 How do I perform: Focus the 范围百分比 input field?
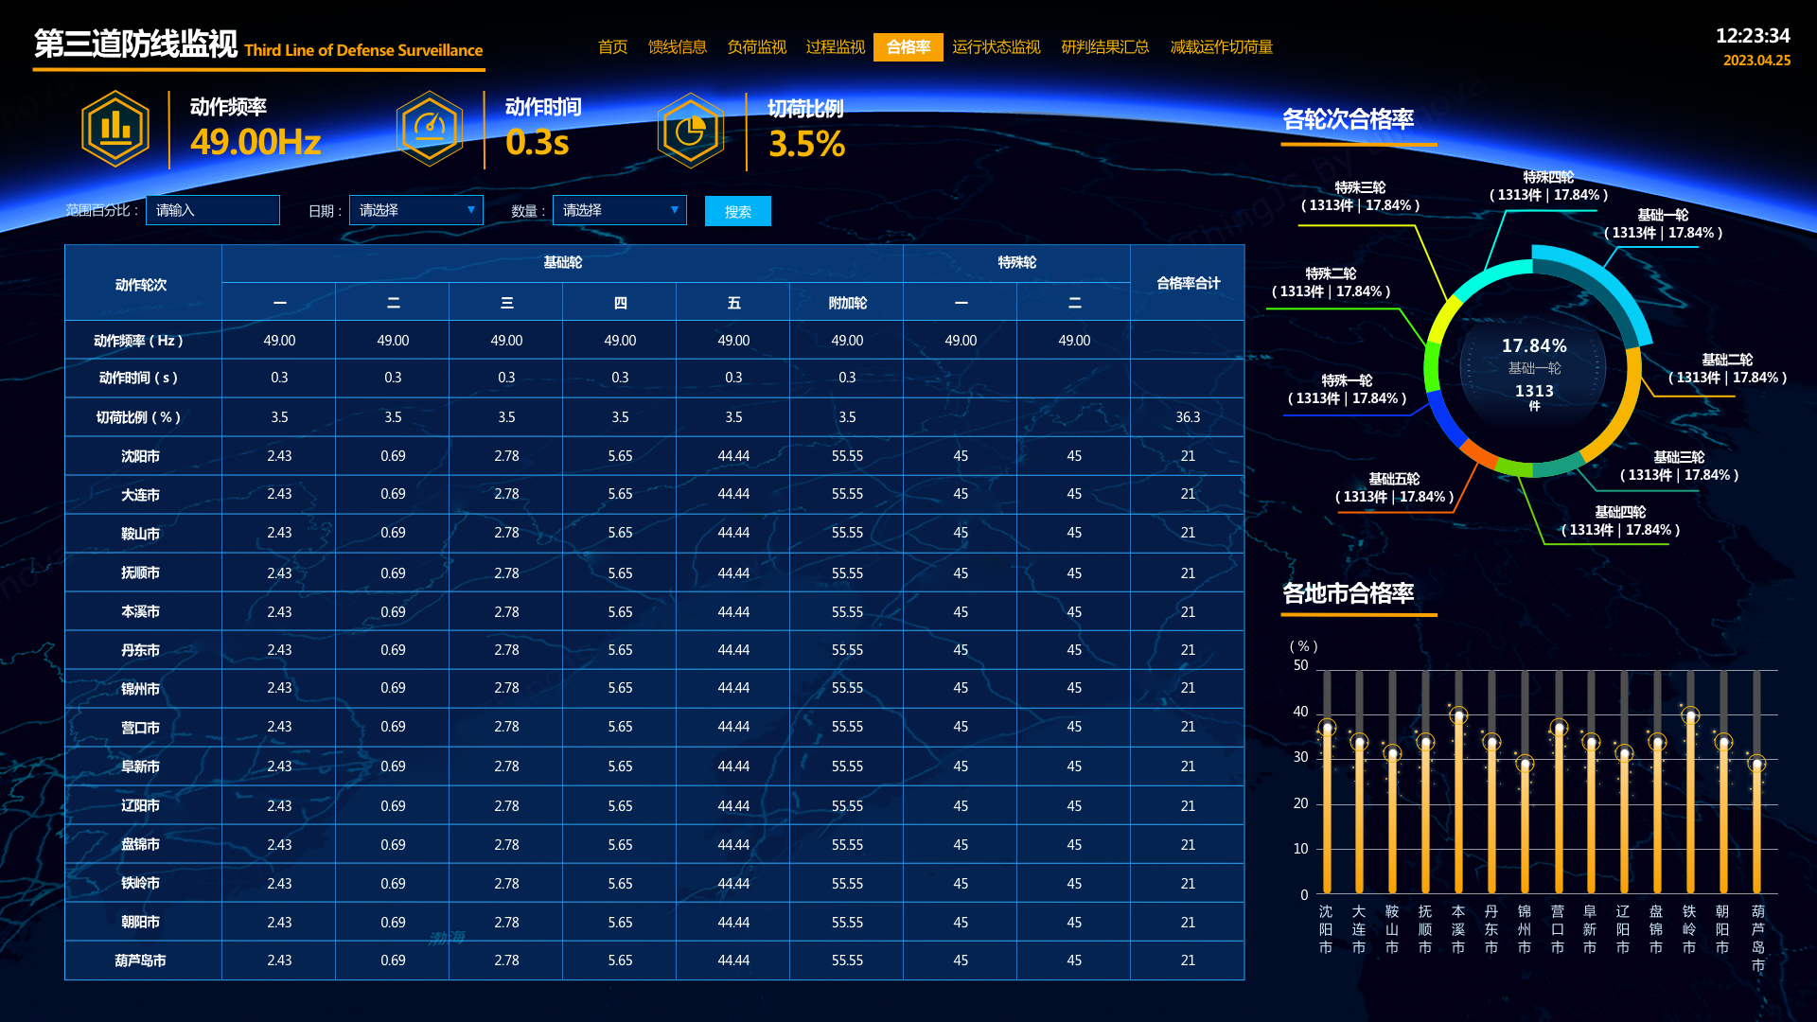(x=213, y=210)
